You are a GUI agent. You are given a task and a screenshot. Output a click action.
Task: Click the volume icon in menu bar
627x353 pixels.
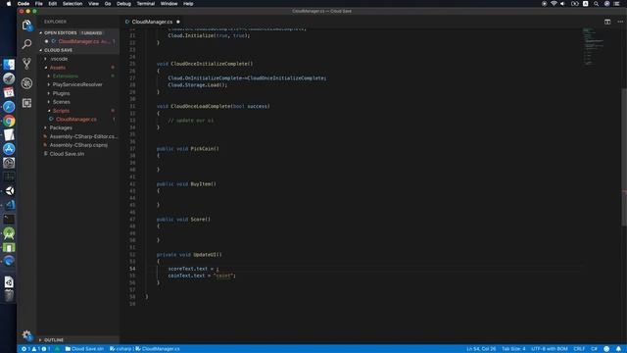[x=562, y=4]
